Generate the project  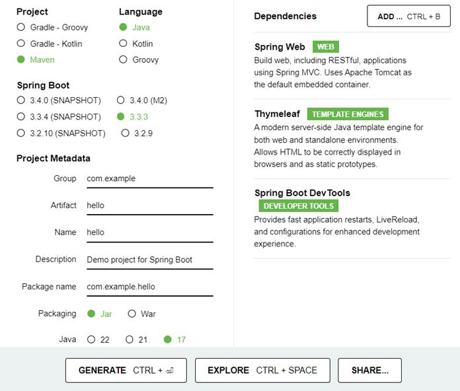coord(126,371)
